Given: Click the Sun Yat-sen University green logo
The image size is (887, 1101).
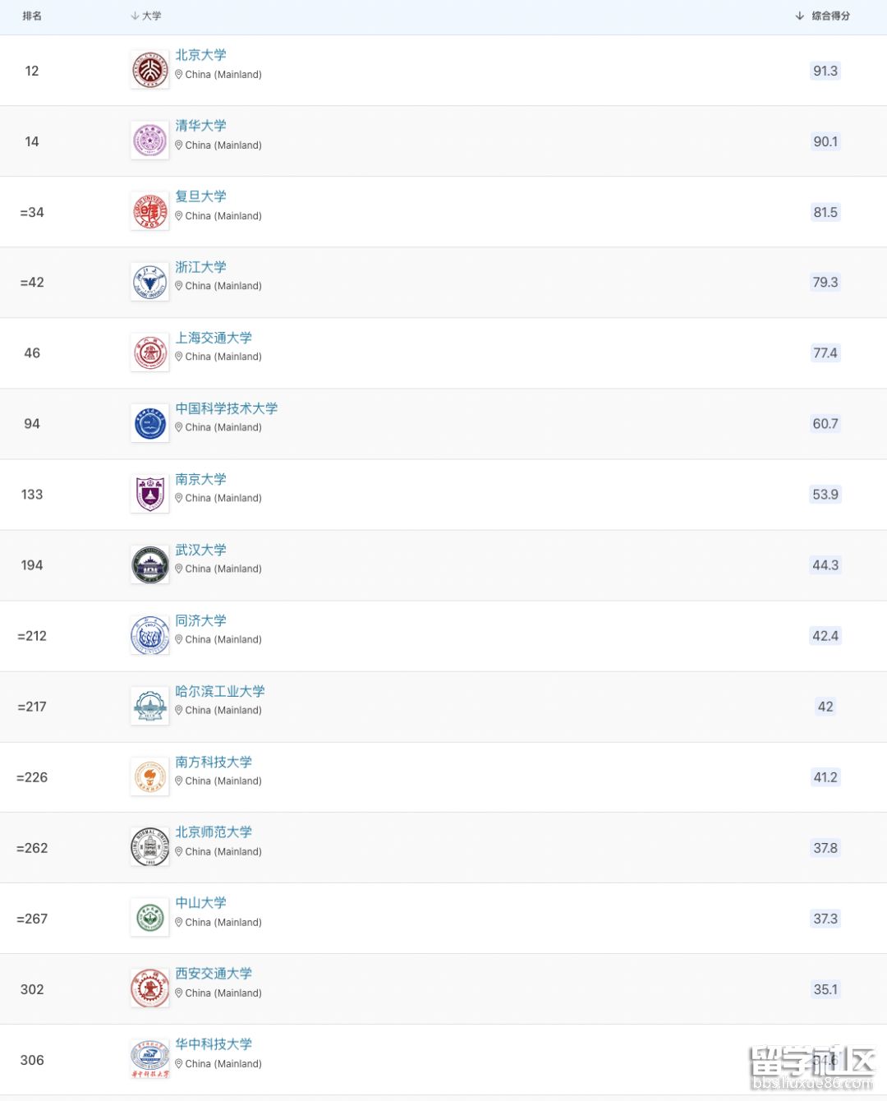Looking at the screenshot, I should tap(150, 919).
